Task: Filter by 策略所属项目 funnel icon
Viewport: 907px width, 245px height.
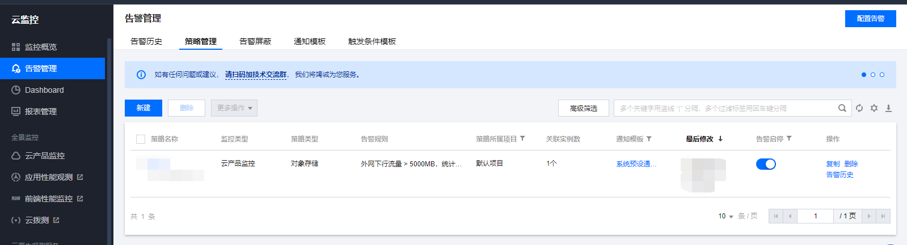Action: click(522, 139)
